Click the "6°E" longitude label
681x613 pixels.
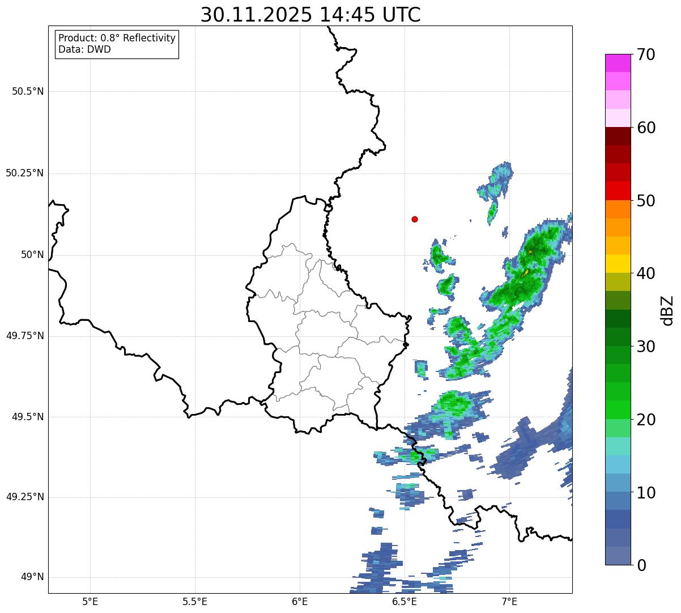pyautogui.click(x=300, y=601)
